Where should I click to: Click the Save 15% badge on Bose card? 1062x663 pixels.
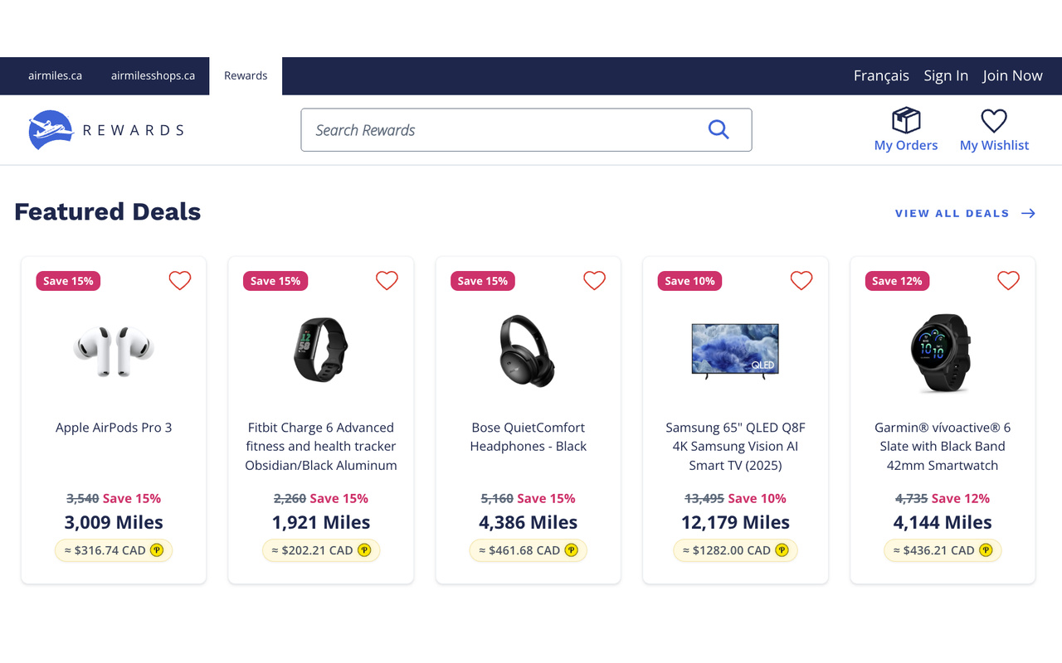click(483, 281)
